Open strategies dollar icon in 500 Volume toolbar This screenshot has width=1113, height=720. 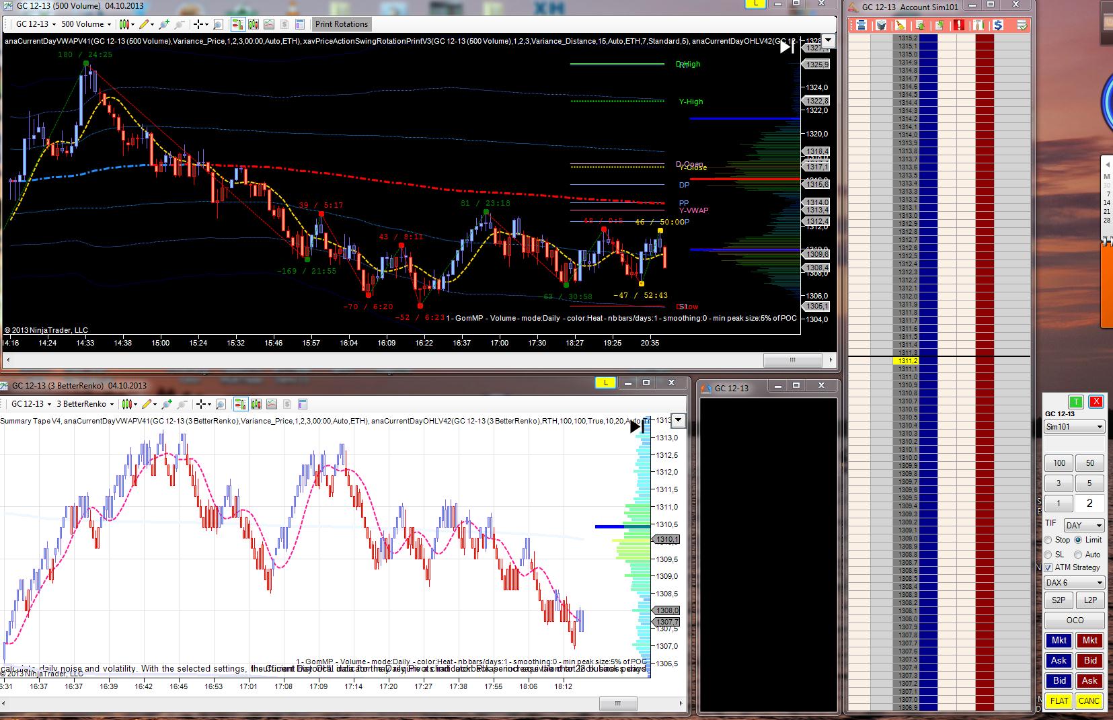(x=284, y=24)
